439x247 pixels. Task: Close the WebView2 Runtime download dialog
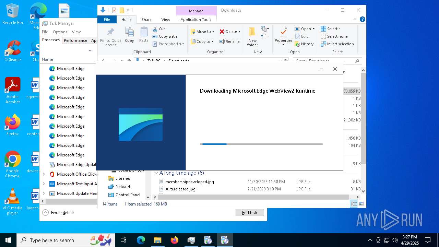tap(335, 69)
